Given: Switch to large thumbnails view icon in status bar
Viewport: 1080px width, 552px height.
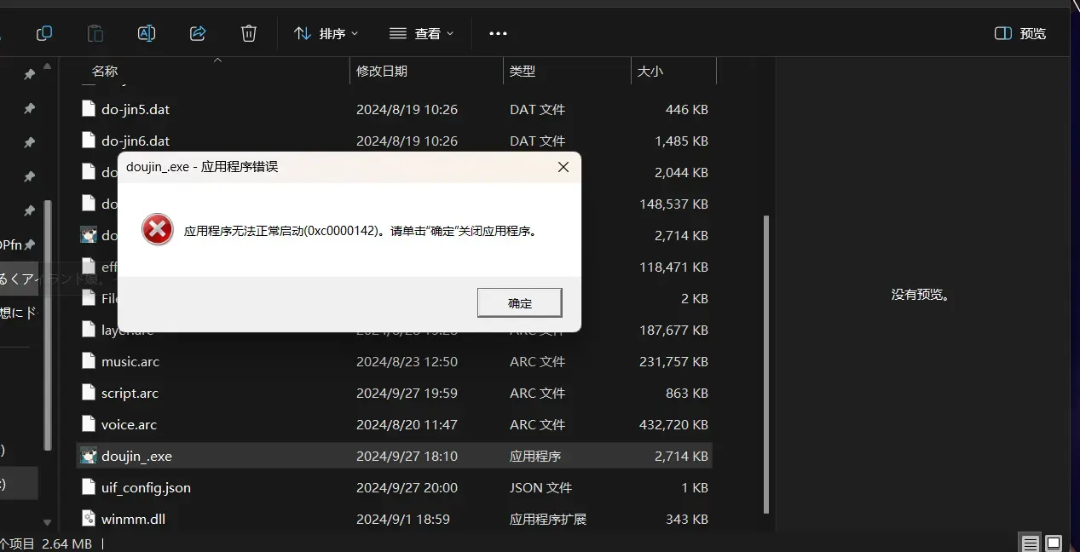Looking at the screenshot, I should [x=1054, y=543].
